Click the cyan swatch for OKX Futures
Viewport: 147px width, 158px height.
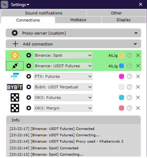pos(121,97)
